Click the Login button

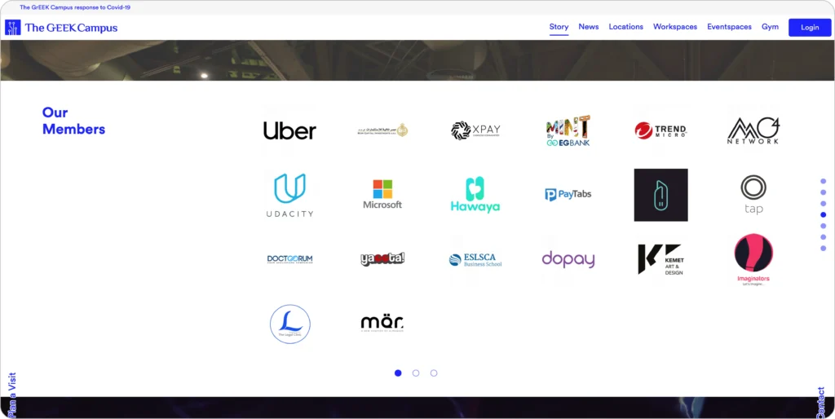809,28
